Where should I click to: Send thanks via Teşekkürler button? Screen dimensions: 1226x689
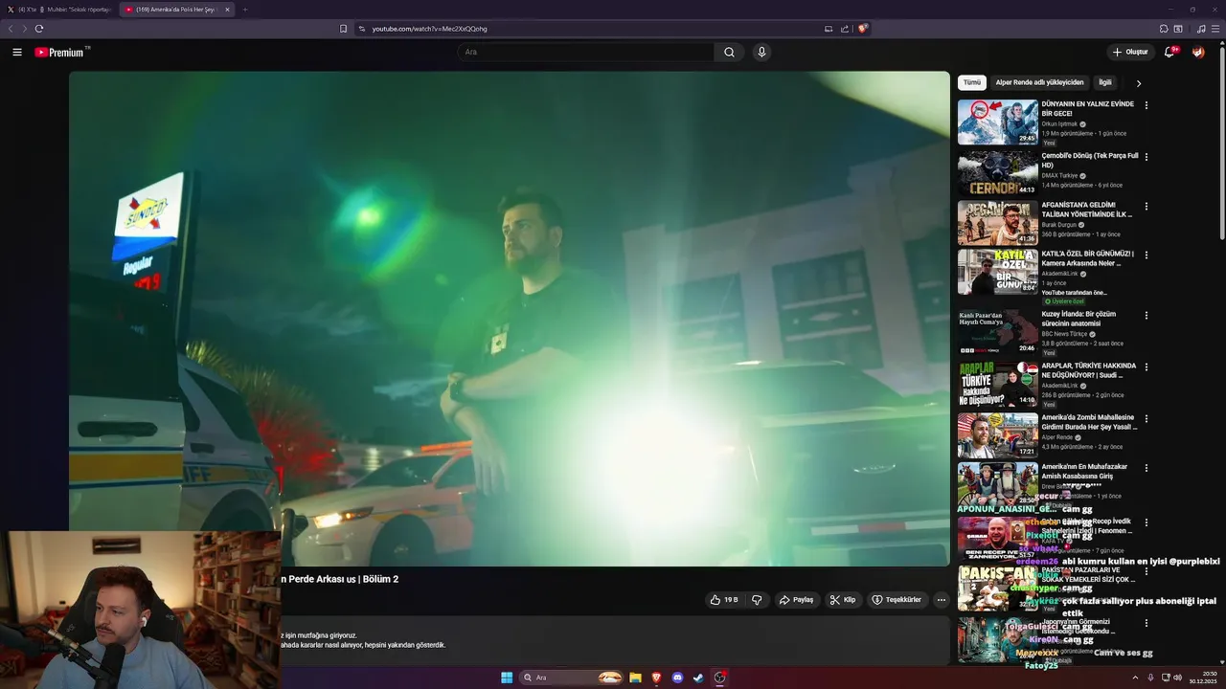(x=897, y=600)
